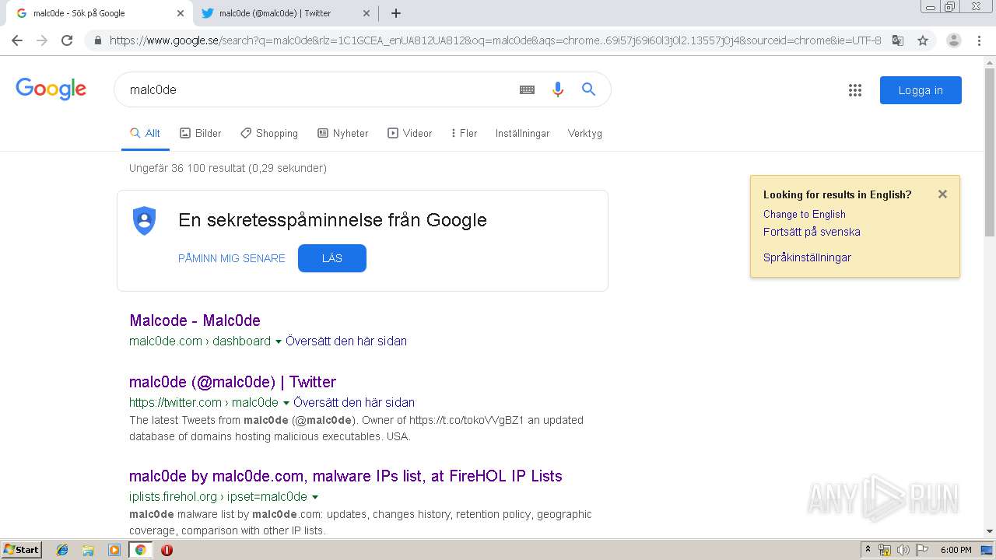Dismiss the Looking for results in English box
996x560 pixels.
942,194
